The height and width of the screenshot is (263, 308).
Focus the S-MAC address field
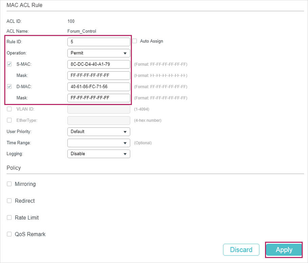click(98, 64)
